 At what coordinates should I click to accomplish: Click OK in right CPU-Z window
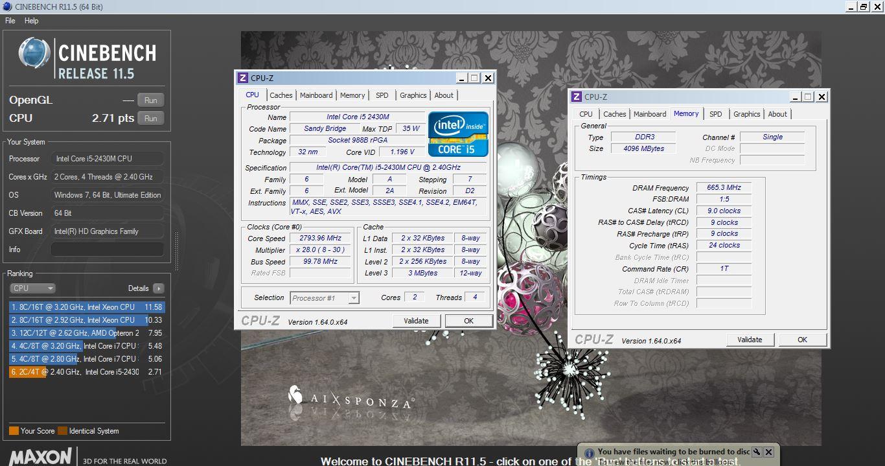pos(802,340)
